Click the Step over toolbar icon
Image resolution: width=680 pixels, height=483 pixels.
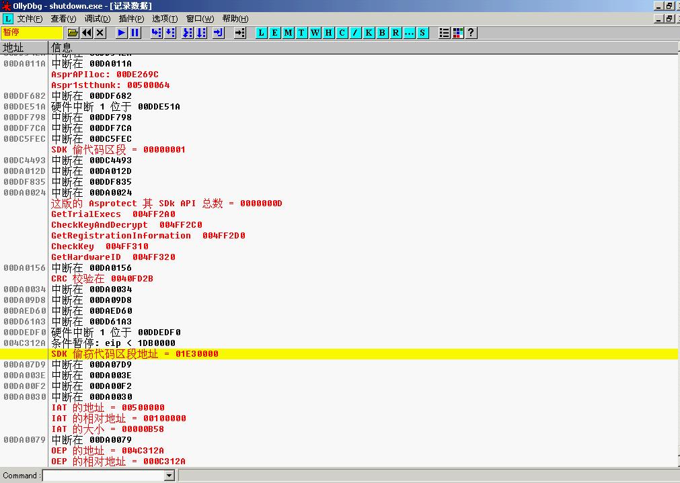(170, 33)
